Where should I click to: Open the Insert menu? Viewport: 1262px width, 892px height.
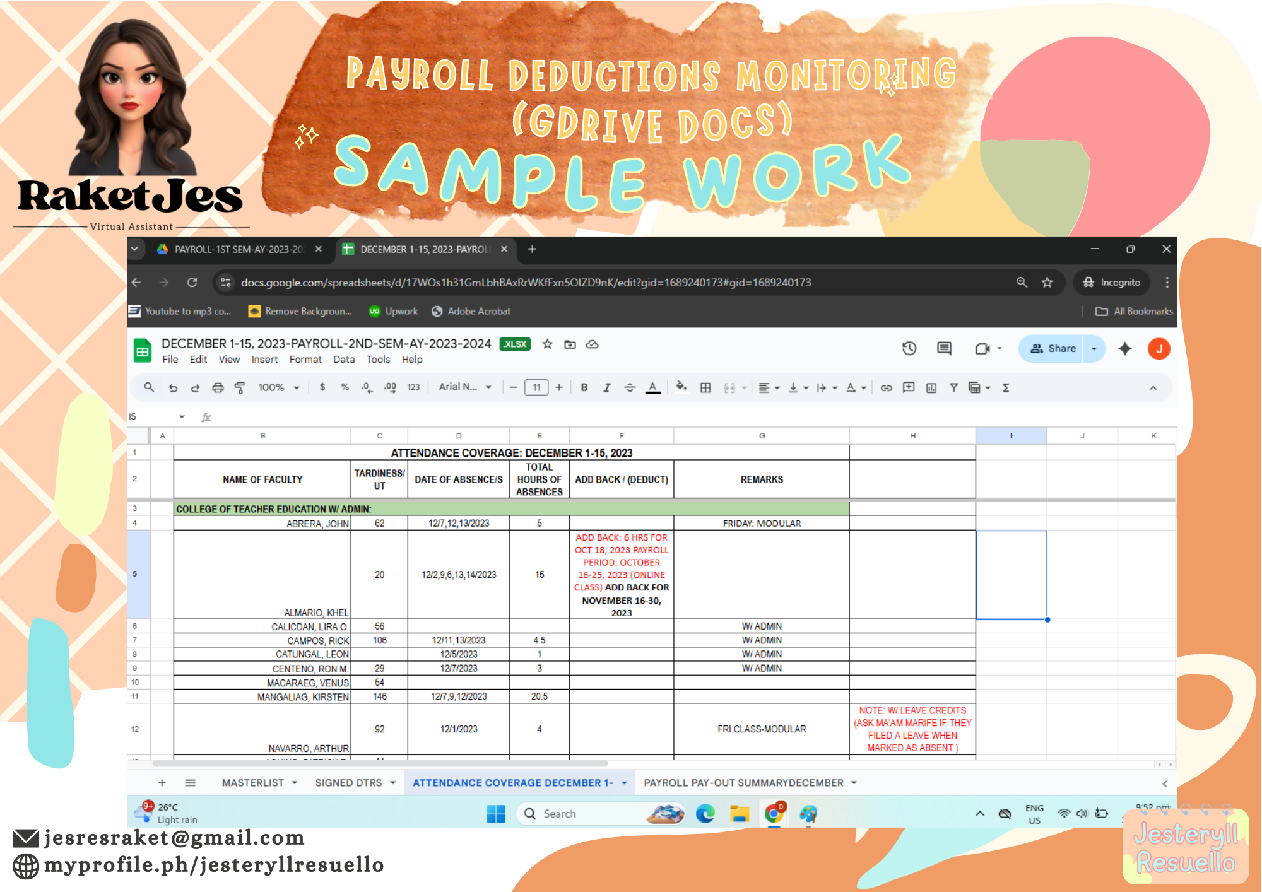264,360
